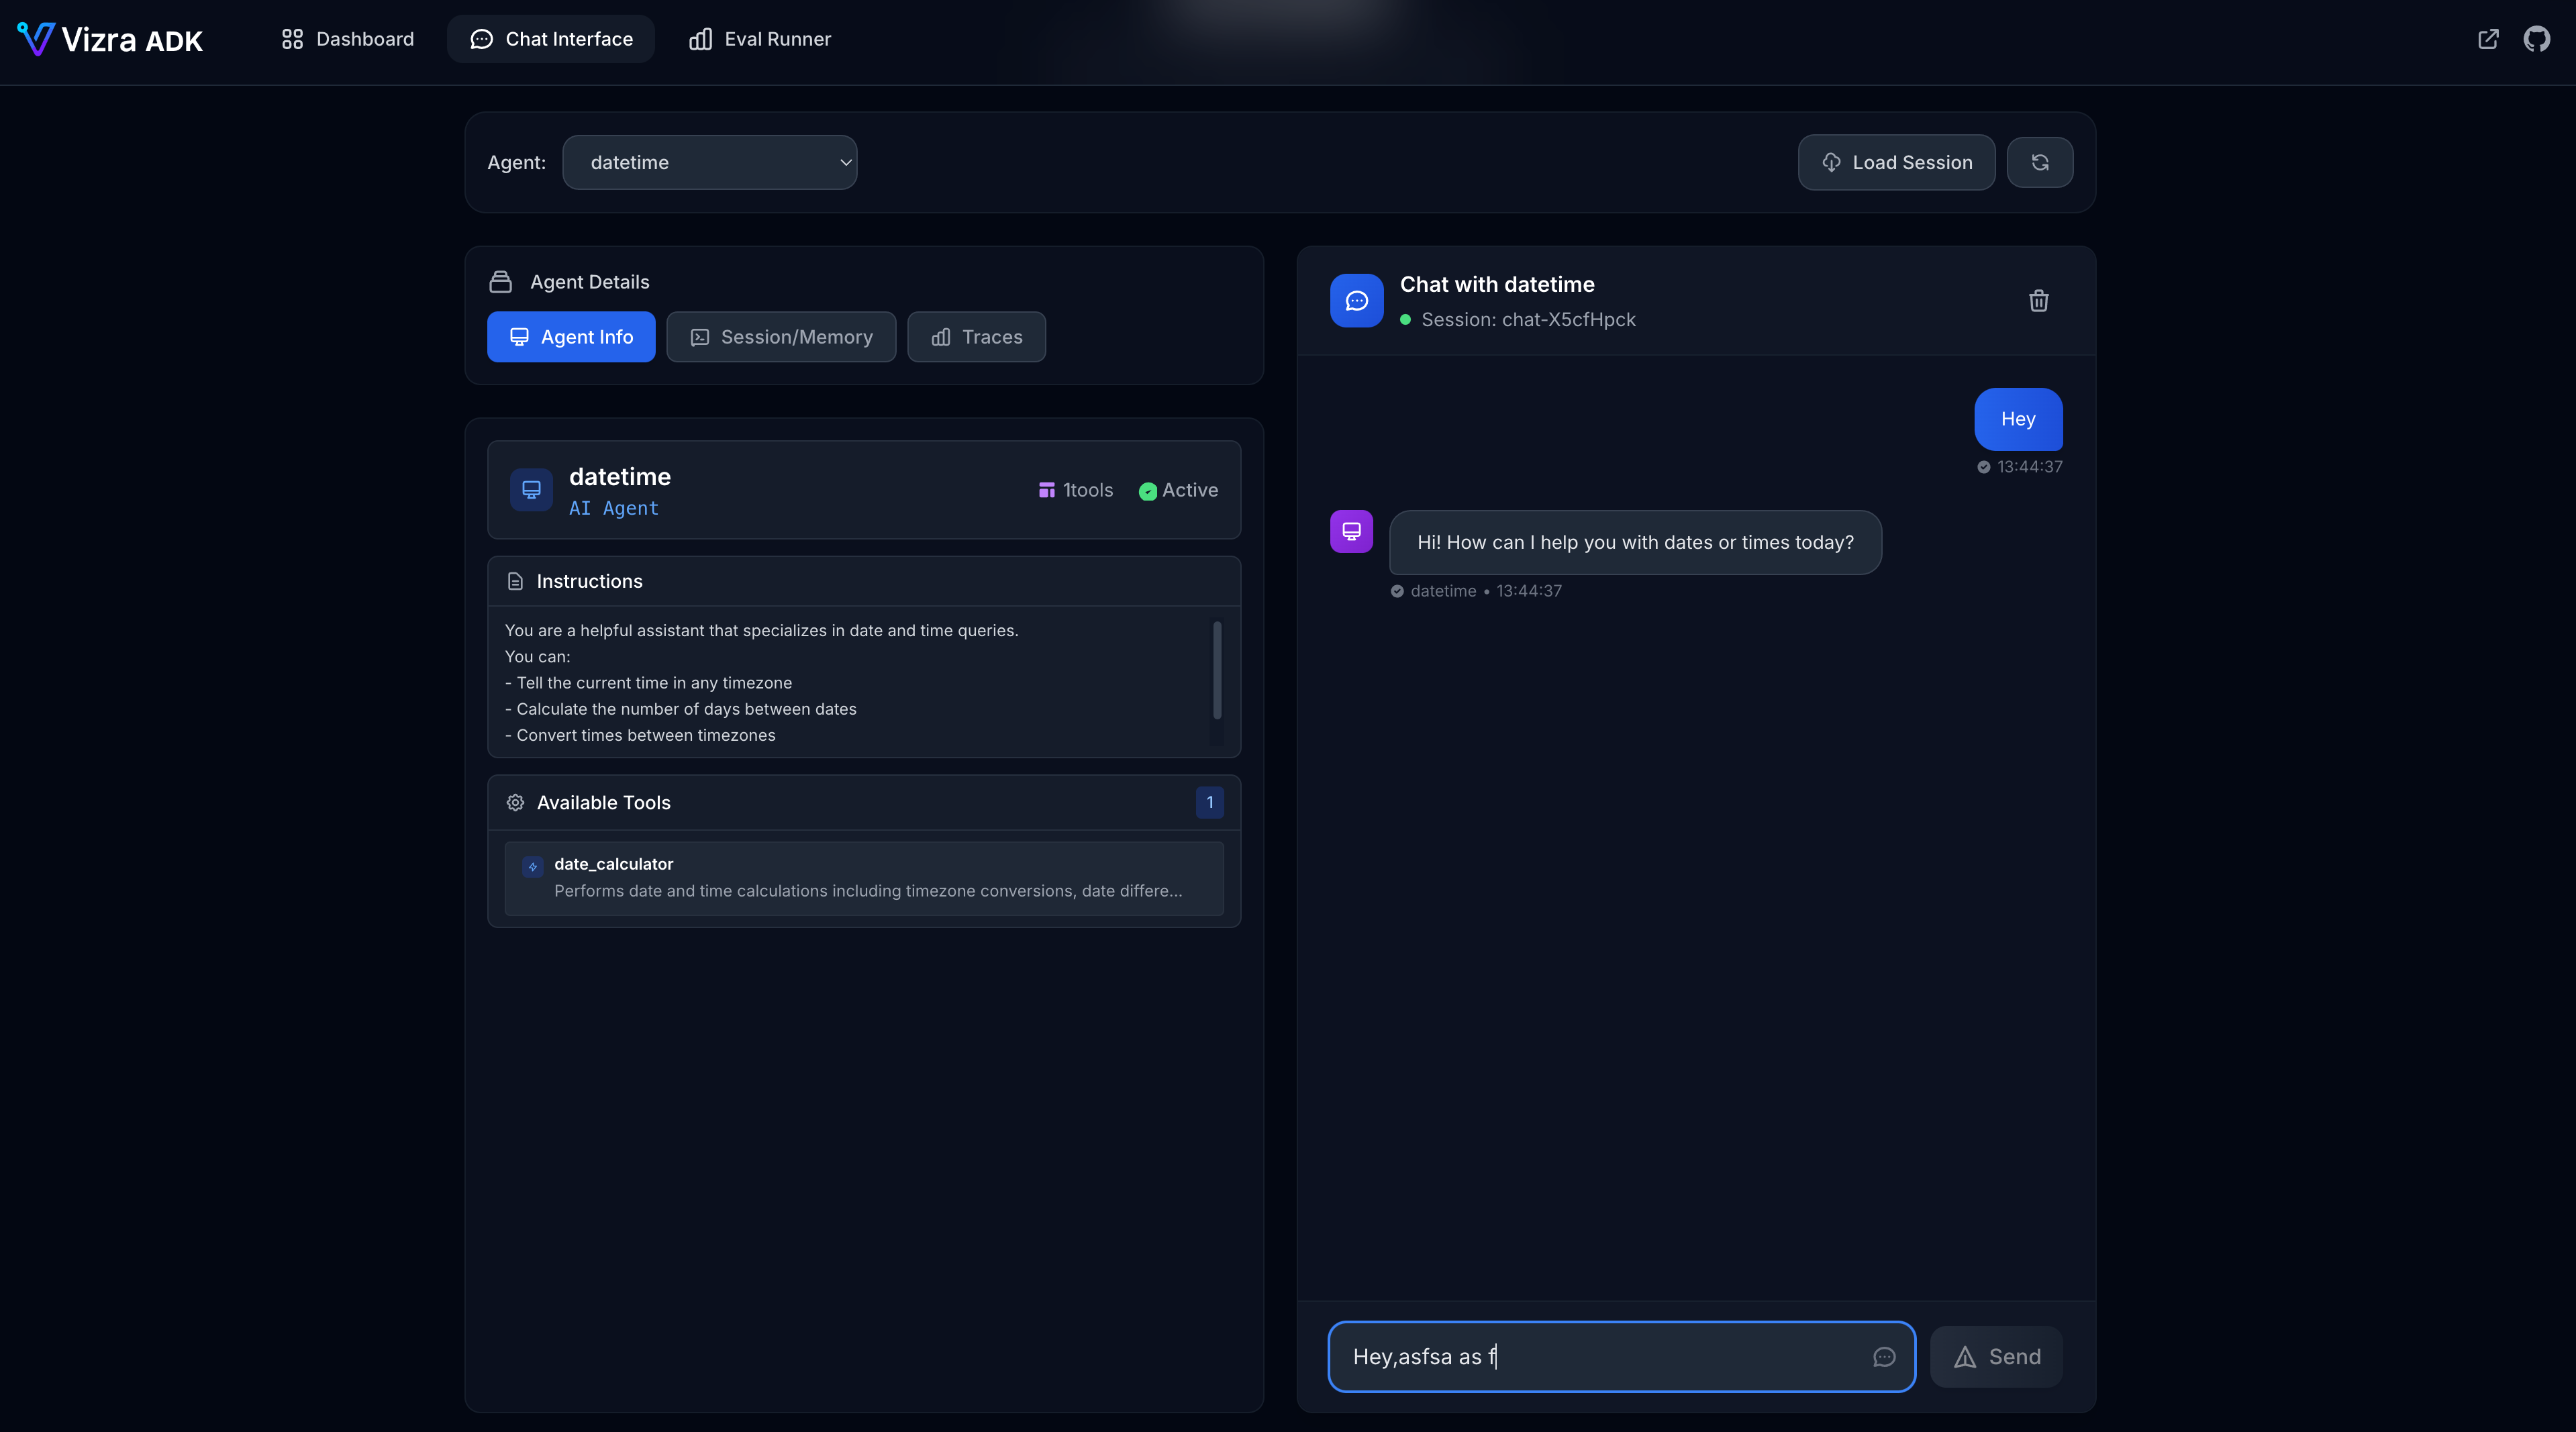Select the date_calculator tool entry
The height and width of the screenshot is (1432, 2576).
click(864, 878)
